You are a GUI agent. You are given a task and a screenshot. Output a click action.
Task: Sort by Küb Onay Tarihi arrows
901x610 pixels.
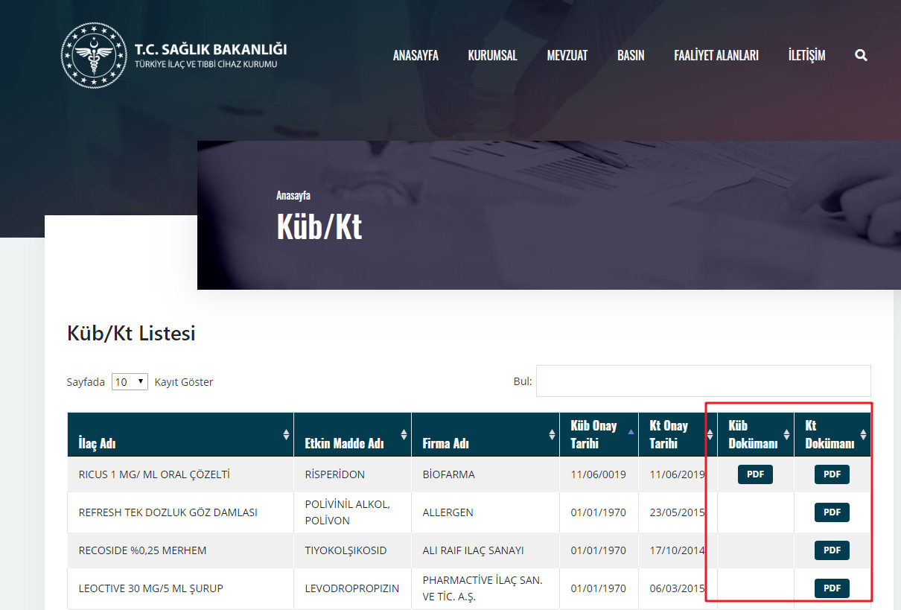(631, 434)
